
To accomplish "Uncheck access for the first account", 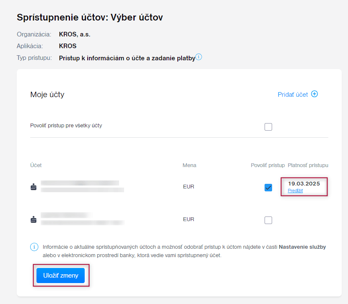I will tap(268, 188).
